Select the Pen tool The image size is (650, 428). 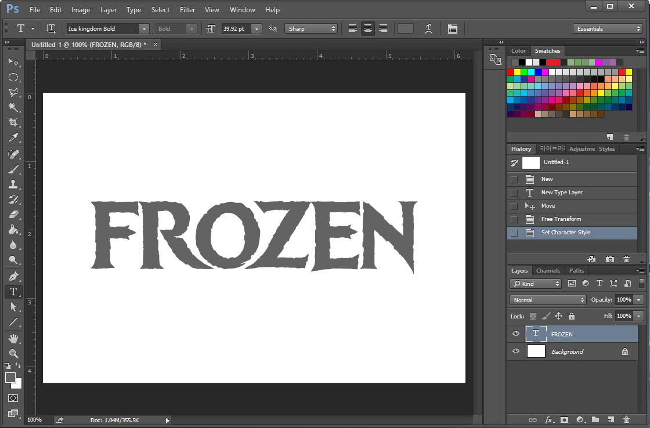(13, 277)
